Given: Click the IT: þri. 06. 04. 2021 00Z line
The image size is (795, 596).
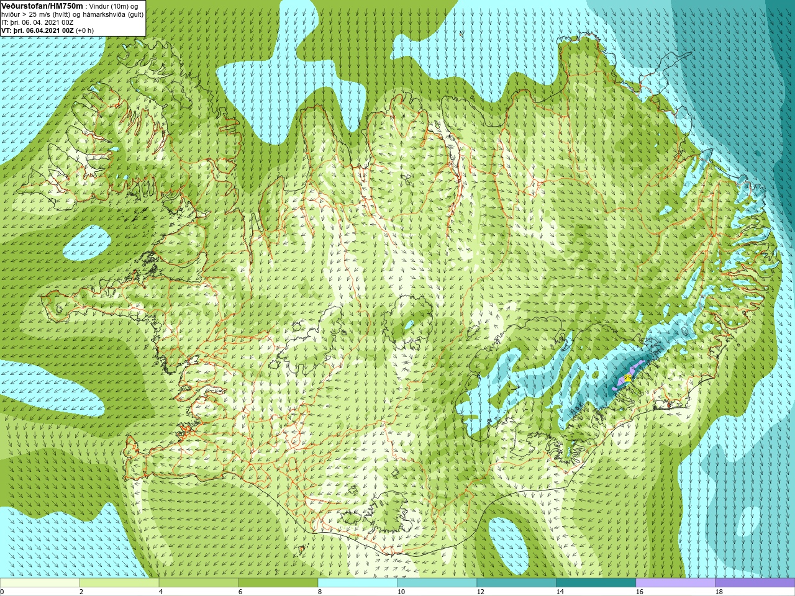Looking at the screenshot, I should click(38, 22).
